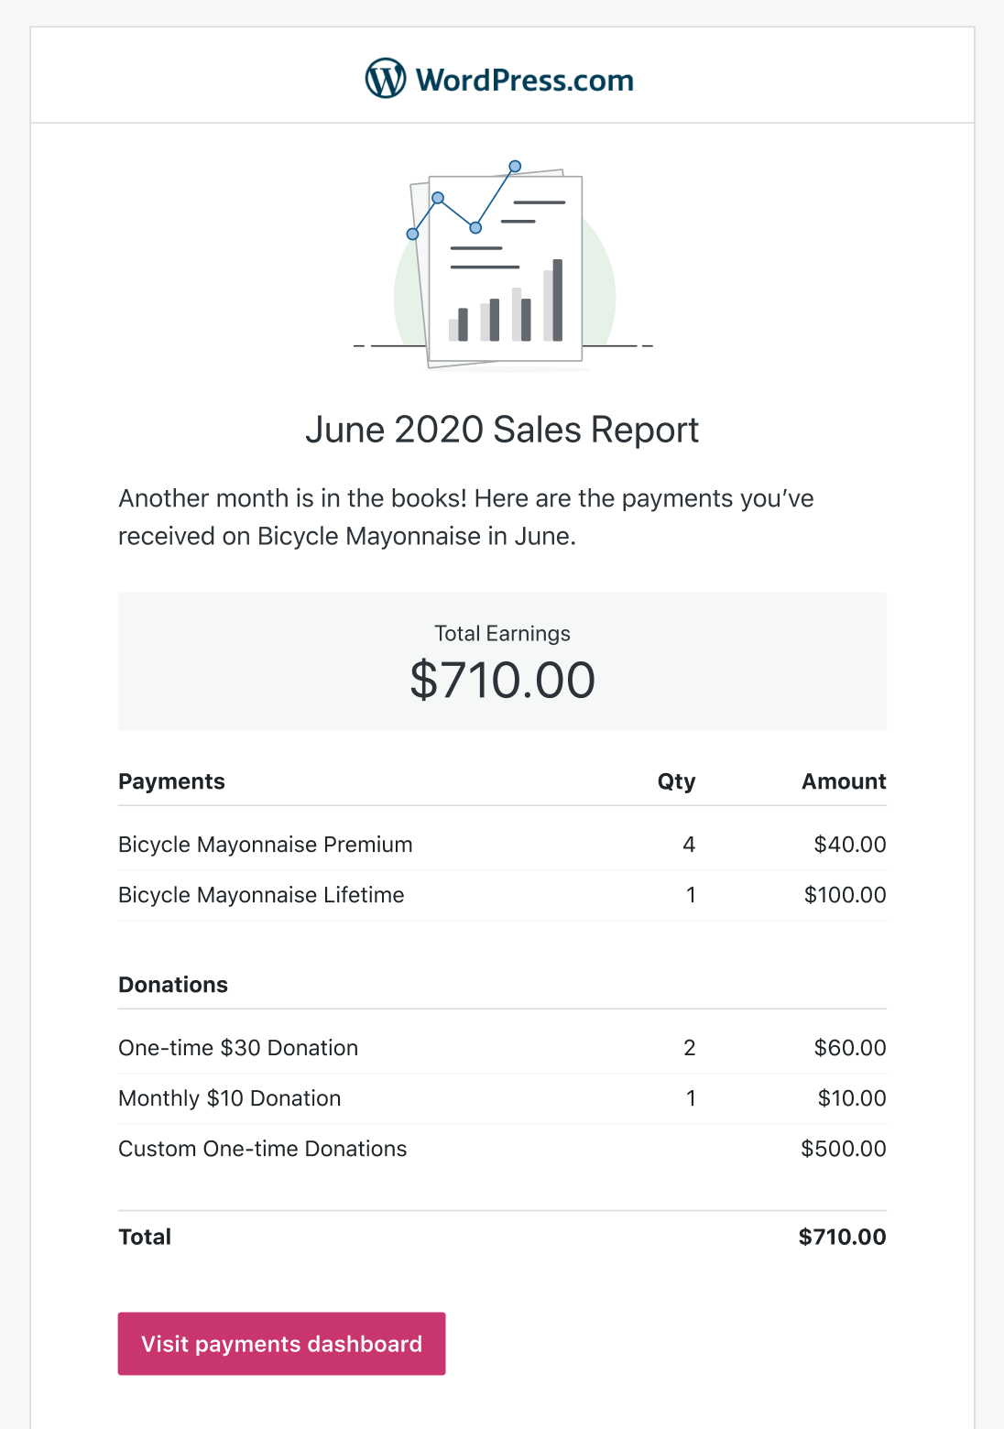
Task: Click the sales report chart illustration
Action: [x=503, y=265]
